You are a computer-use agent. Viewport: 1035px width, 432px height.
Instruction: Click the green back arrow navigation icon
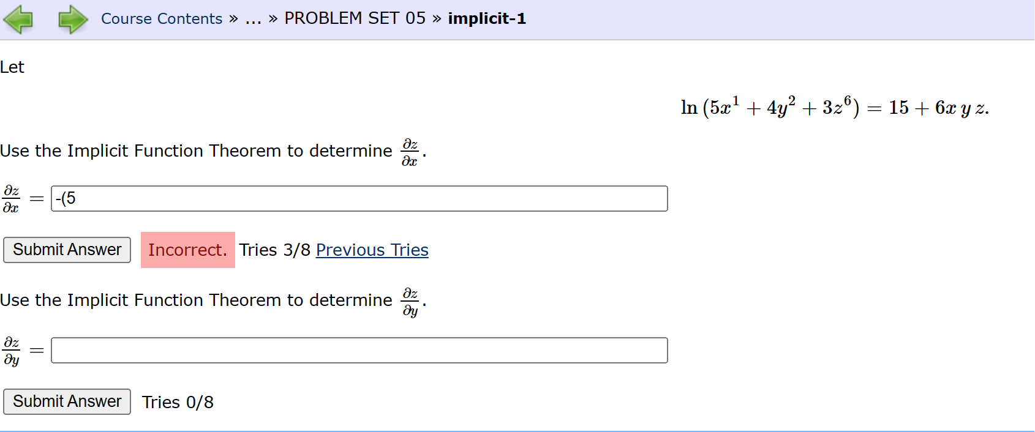tap(19, 19)
